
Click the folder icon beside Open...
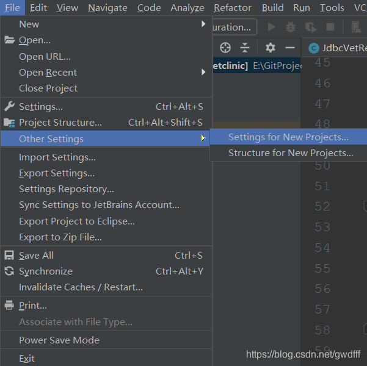point(9,40)
